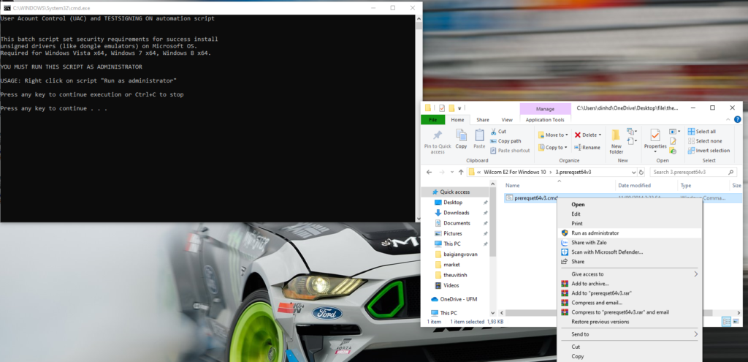The height and width of the screenshot is (362, 748).
Task: Click Pin to Quick access in ribbon
Action: [x=438, y=142]
